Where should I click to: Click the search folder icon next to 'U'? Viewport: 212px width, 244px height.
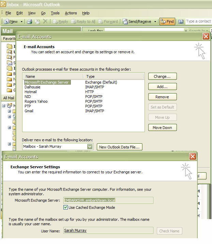(10, 52)
